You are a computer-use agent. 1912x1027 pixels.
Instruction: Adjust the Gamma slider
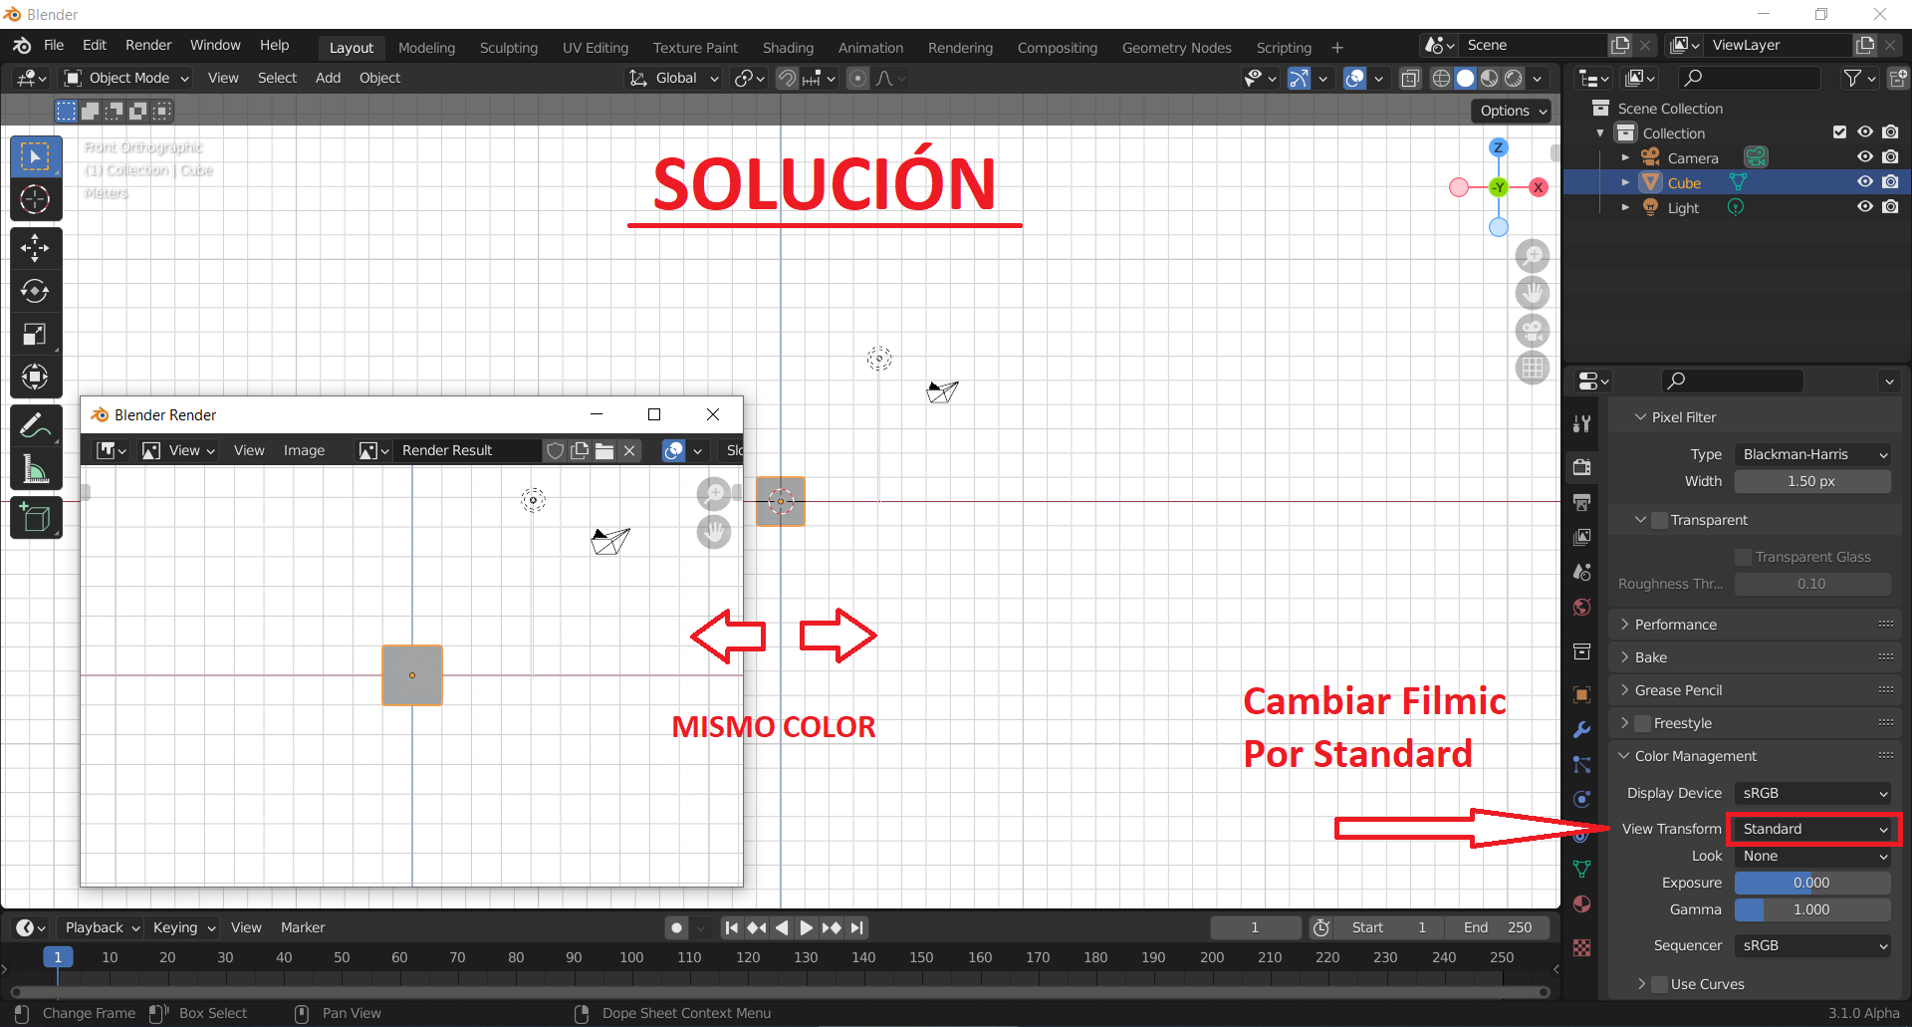tap(1812, 909)
